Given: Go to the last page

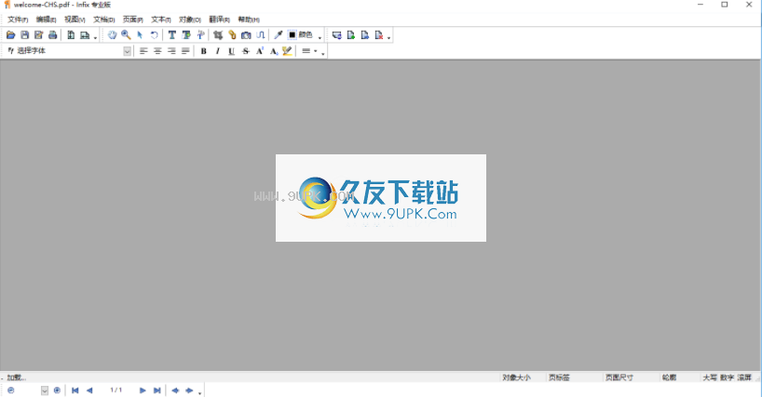Looking at the screenshot, I should pos(157,390).
